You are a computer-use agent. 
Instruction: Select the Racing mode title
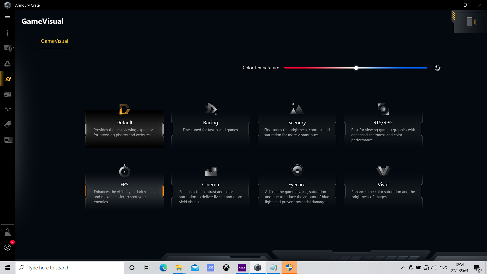click(x=211, y=123)
